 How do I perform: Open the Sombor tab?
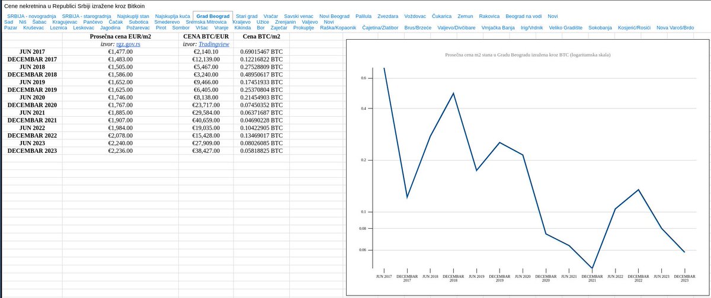(x=181, y=28)
